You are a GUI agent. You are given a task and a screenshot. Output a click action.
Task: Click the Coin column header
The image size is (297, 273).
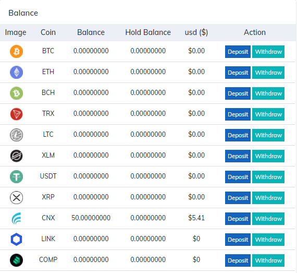[48, 32]
